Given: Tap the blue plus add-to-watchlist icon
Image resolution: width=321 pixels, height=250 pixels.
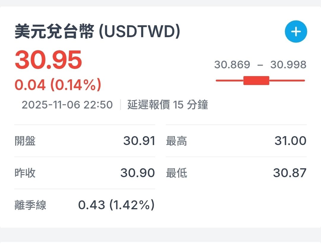Looking at the screenshot, I should (296, 32).
